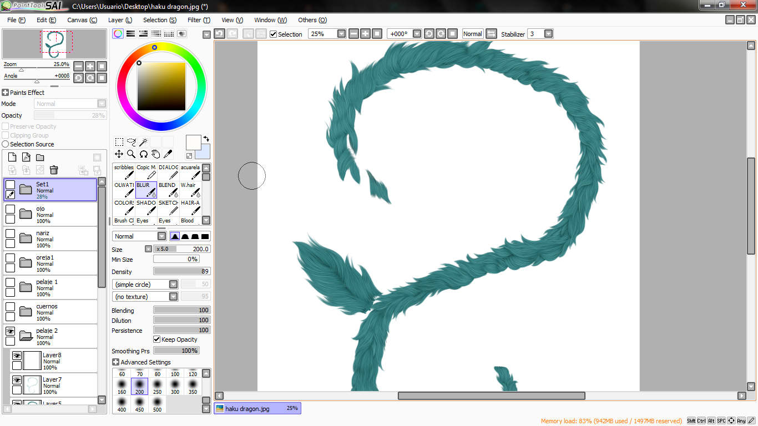
Task: Hide the pelaje 2 layer folder
Action: tap(10, 331)
